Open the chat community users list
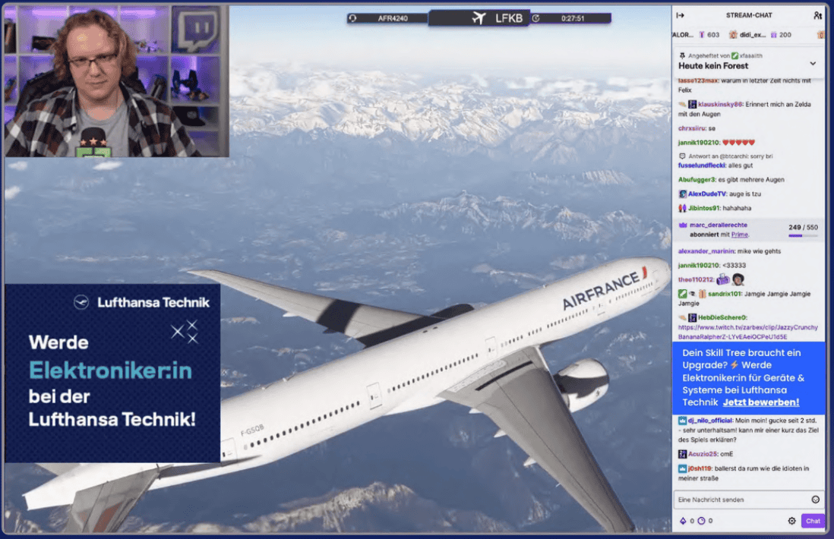This screenshot has height=539, width=834. [x=817, y=15]
